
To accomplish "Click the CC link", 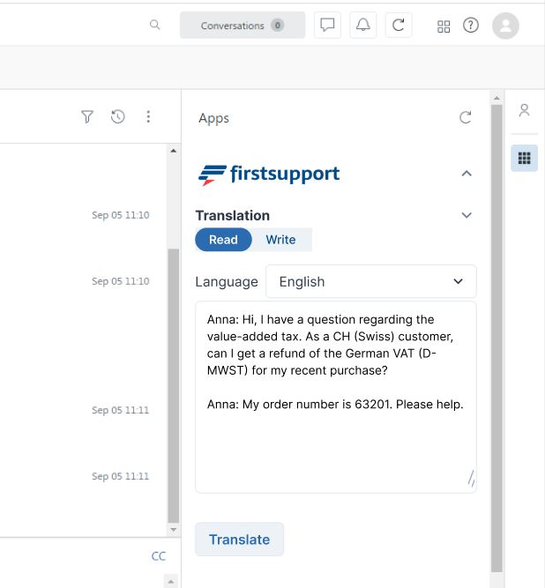I will 158,556.
